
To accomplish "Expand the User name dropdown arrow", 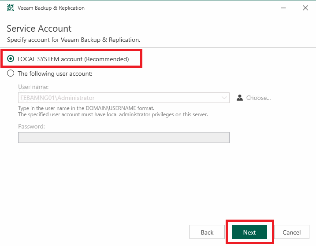I will click(x=224, y=98).
